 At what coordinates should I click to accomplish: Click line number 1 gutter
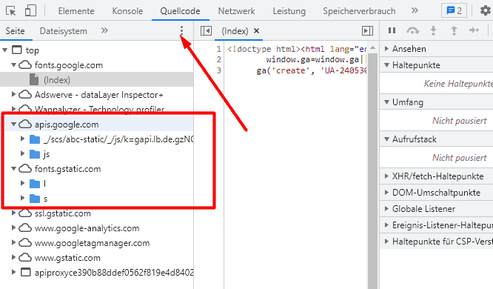point(219,49)
